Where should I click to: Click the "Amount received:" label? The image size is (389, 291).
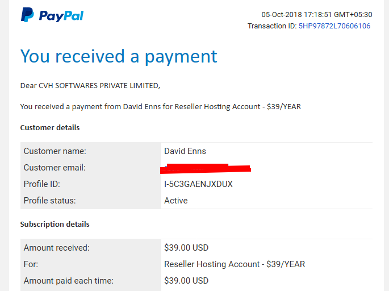tap(57, 248)
